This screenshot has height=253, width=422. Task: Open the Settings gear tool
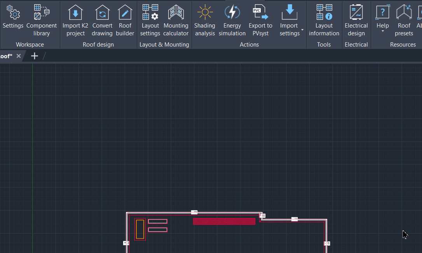(13, 17)
